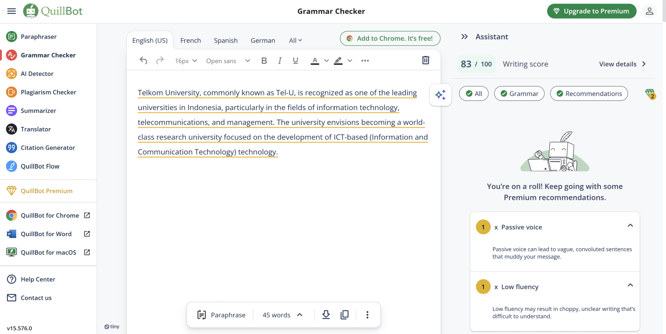Click Upgrade to Premium button
This screenshot has height=334, width=666.
(591, 11)
